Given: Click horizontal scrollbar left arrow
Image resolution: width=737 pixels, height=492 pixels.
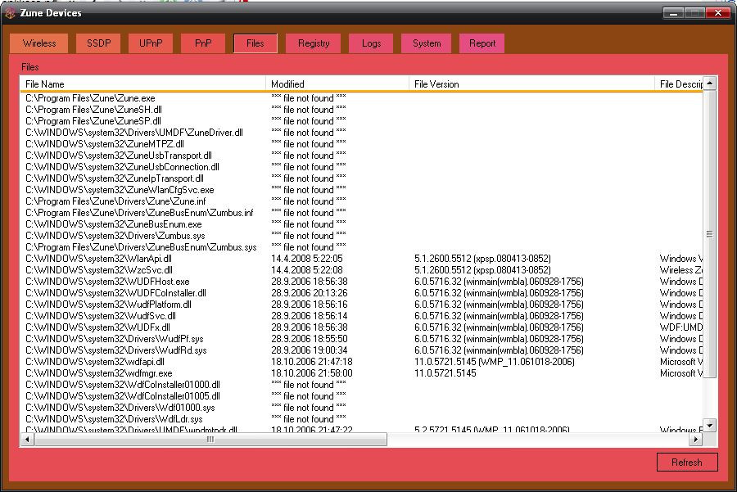Looking at the screenshot, I should point(27,440).
